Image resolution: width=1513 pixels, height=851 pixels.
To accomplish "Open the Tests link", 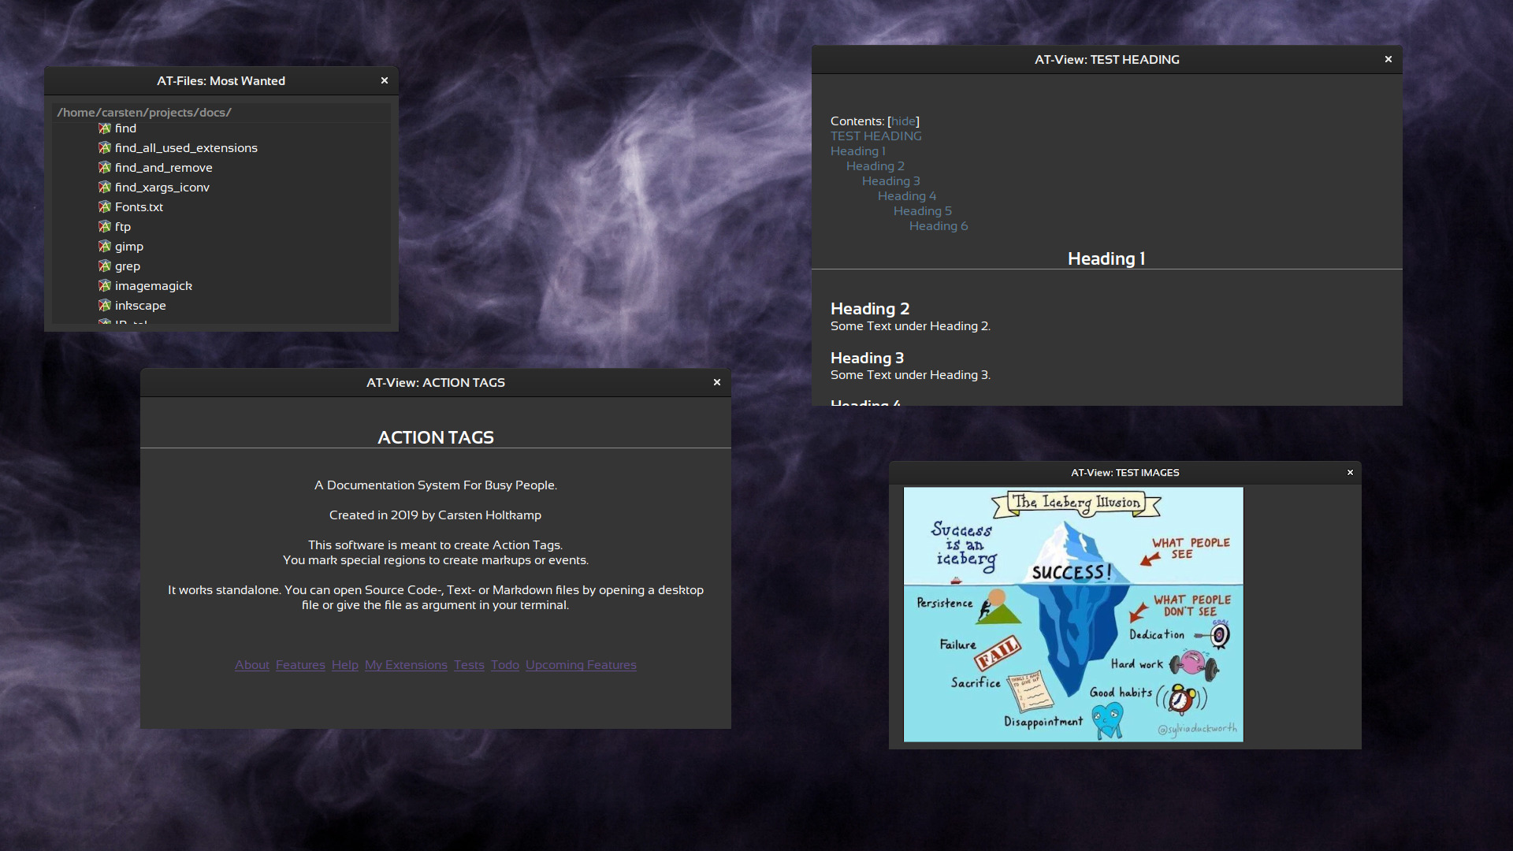I will click(x=469, y=665).
